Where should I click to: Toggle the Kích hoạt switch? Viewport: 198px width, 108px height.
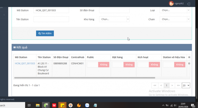(149, 65)
